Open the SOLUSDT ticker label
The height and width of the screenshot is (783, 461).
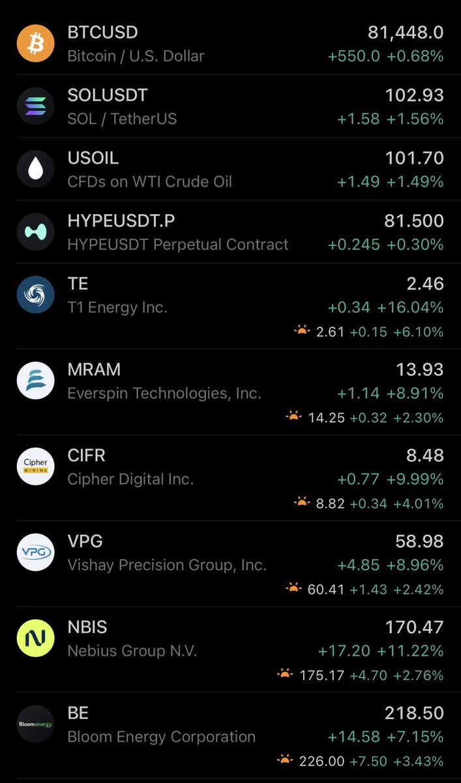(108, 95)
